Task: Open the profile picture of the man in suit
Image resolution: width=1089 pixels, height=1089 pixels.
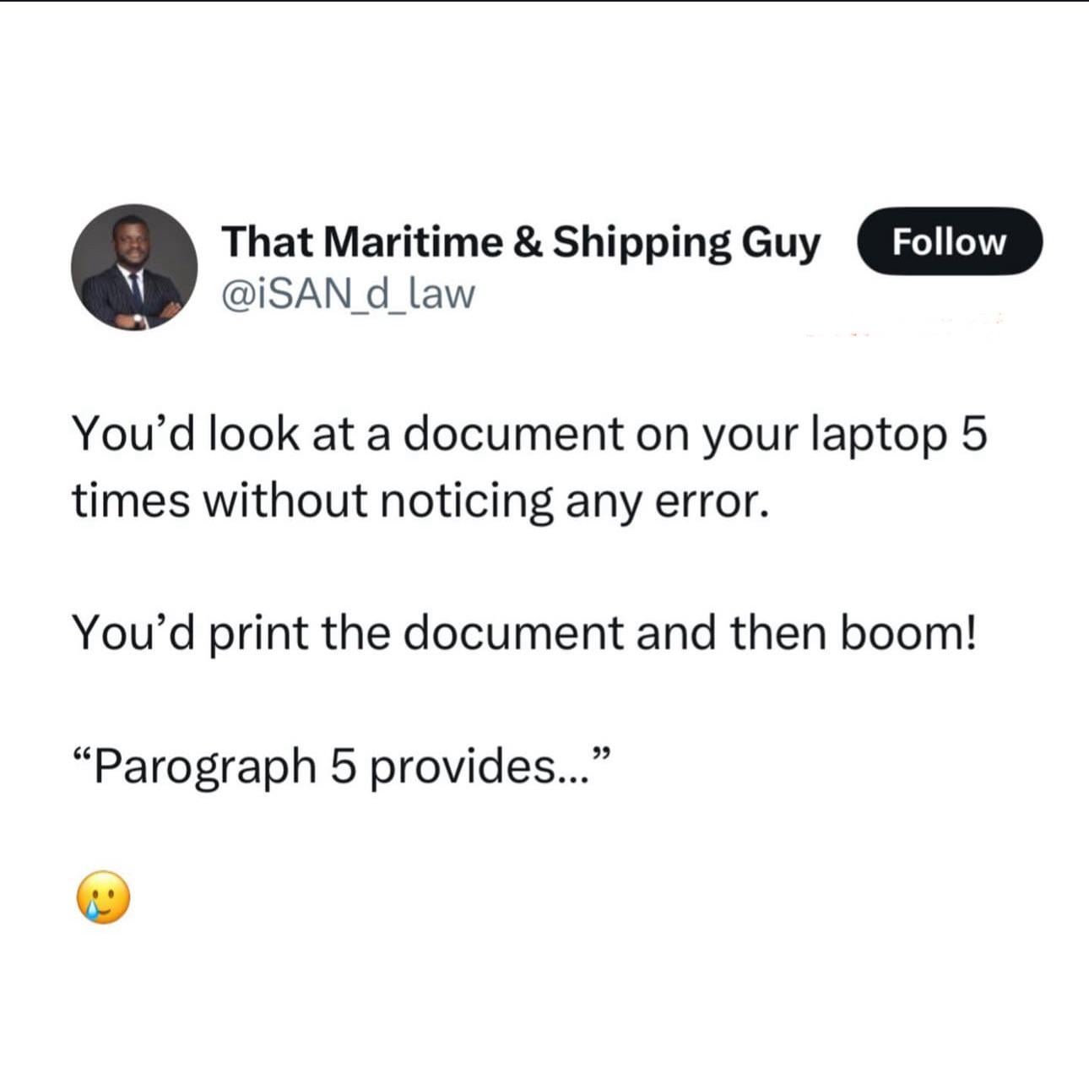Action: [x=134, y=267]
